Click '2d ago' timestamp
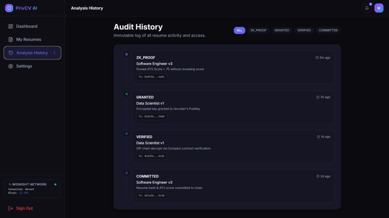 pos(325,176)
